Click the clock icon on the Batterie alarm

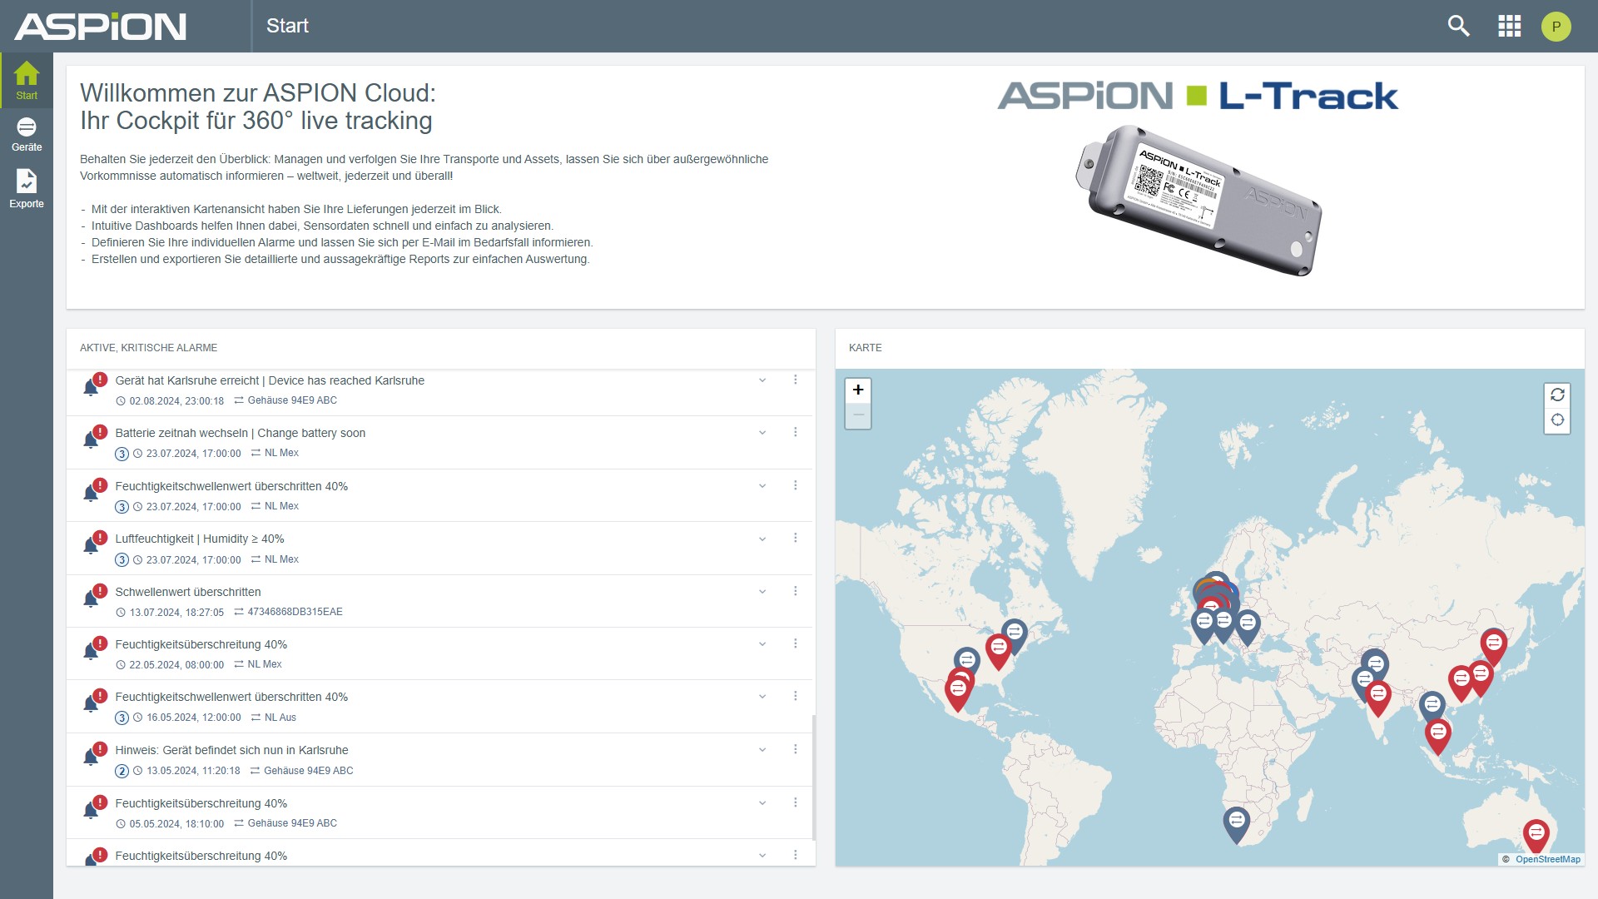click(x=137, y=453)
